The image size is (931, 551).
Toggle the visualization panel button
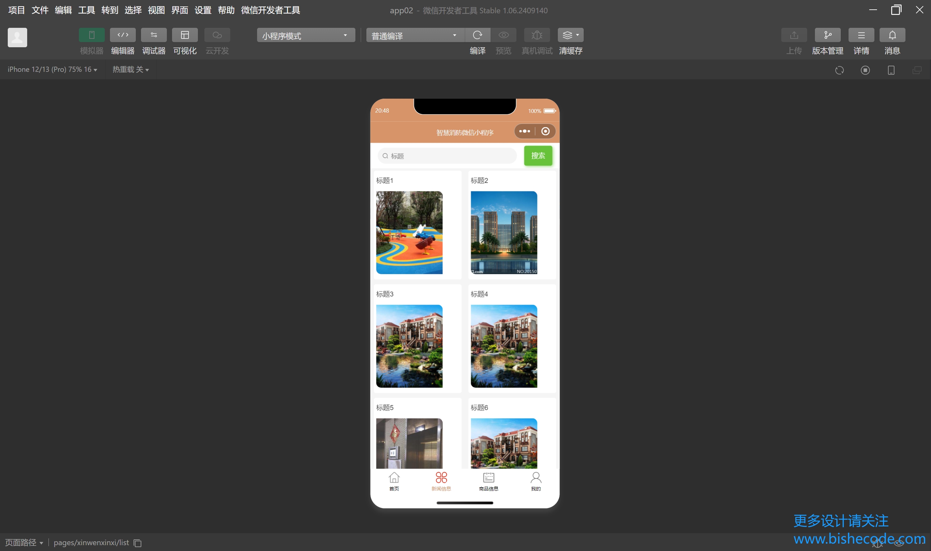pyautogui.click(x=185, y=35)
